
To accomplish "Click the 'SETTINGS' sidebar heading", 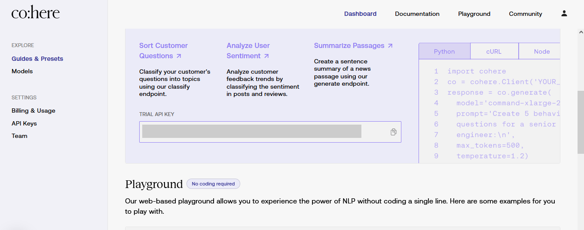I will click(x=24, y=98).
